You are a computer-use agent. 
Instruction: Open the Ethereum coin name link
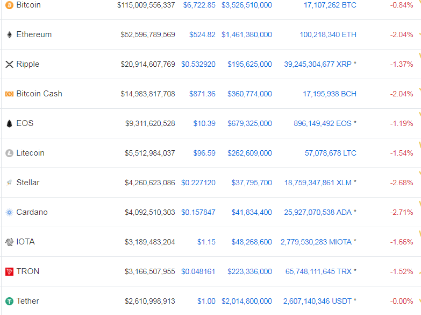[x=34, y=34]
